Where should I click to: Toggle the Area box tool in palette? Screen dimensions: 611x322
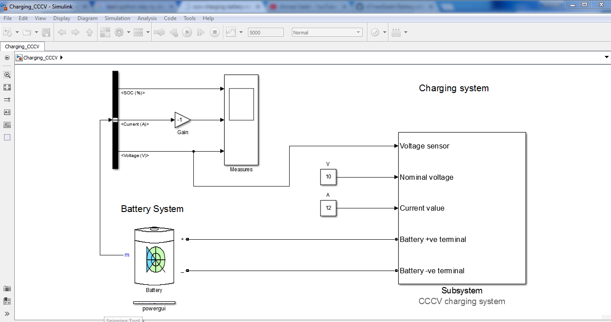(7, 137)
